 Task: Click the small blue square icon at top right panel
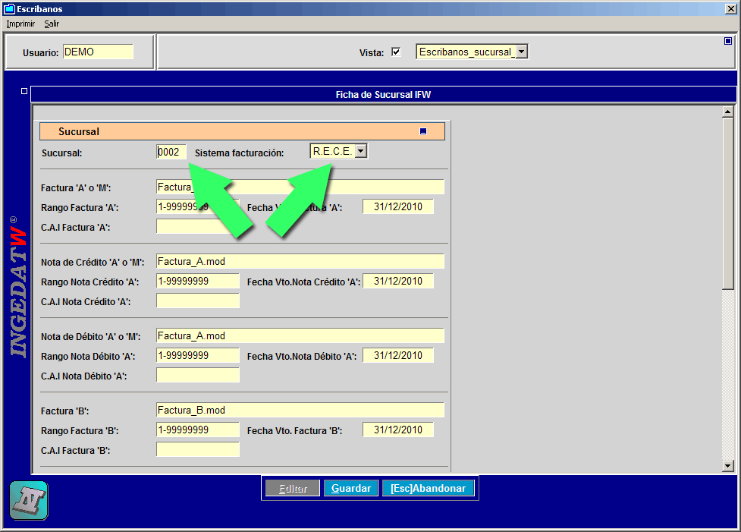click(x=728, y=41)
